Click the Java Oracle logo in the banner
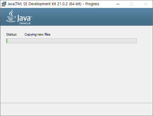The height and width of the screenshot is (116, 153). [19, 17]
